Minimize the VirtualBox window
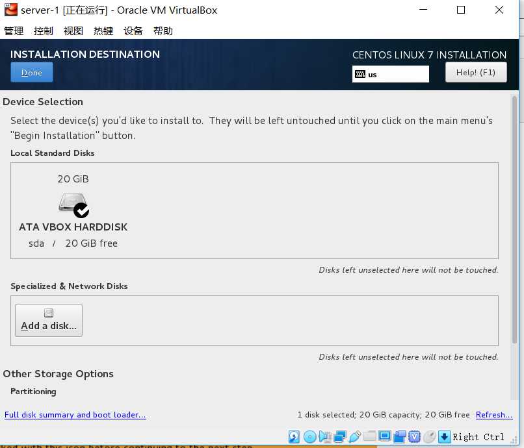 click(x=423, y=10)
